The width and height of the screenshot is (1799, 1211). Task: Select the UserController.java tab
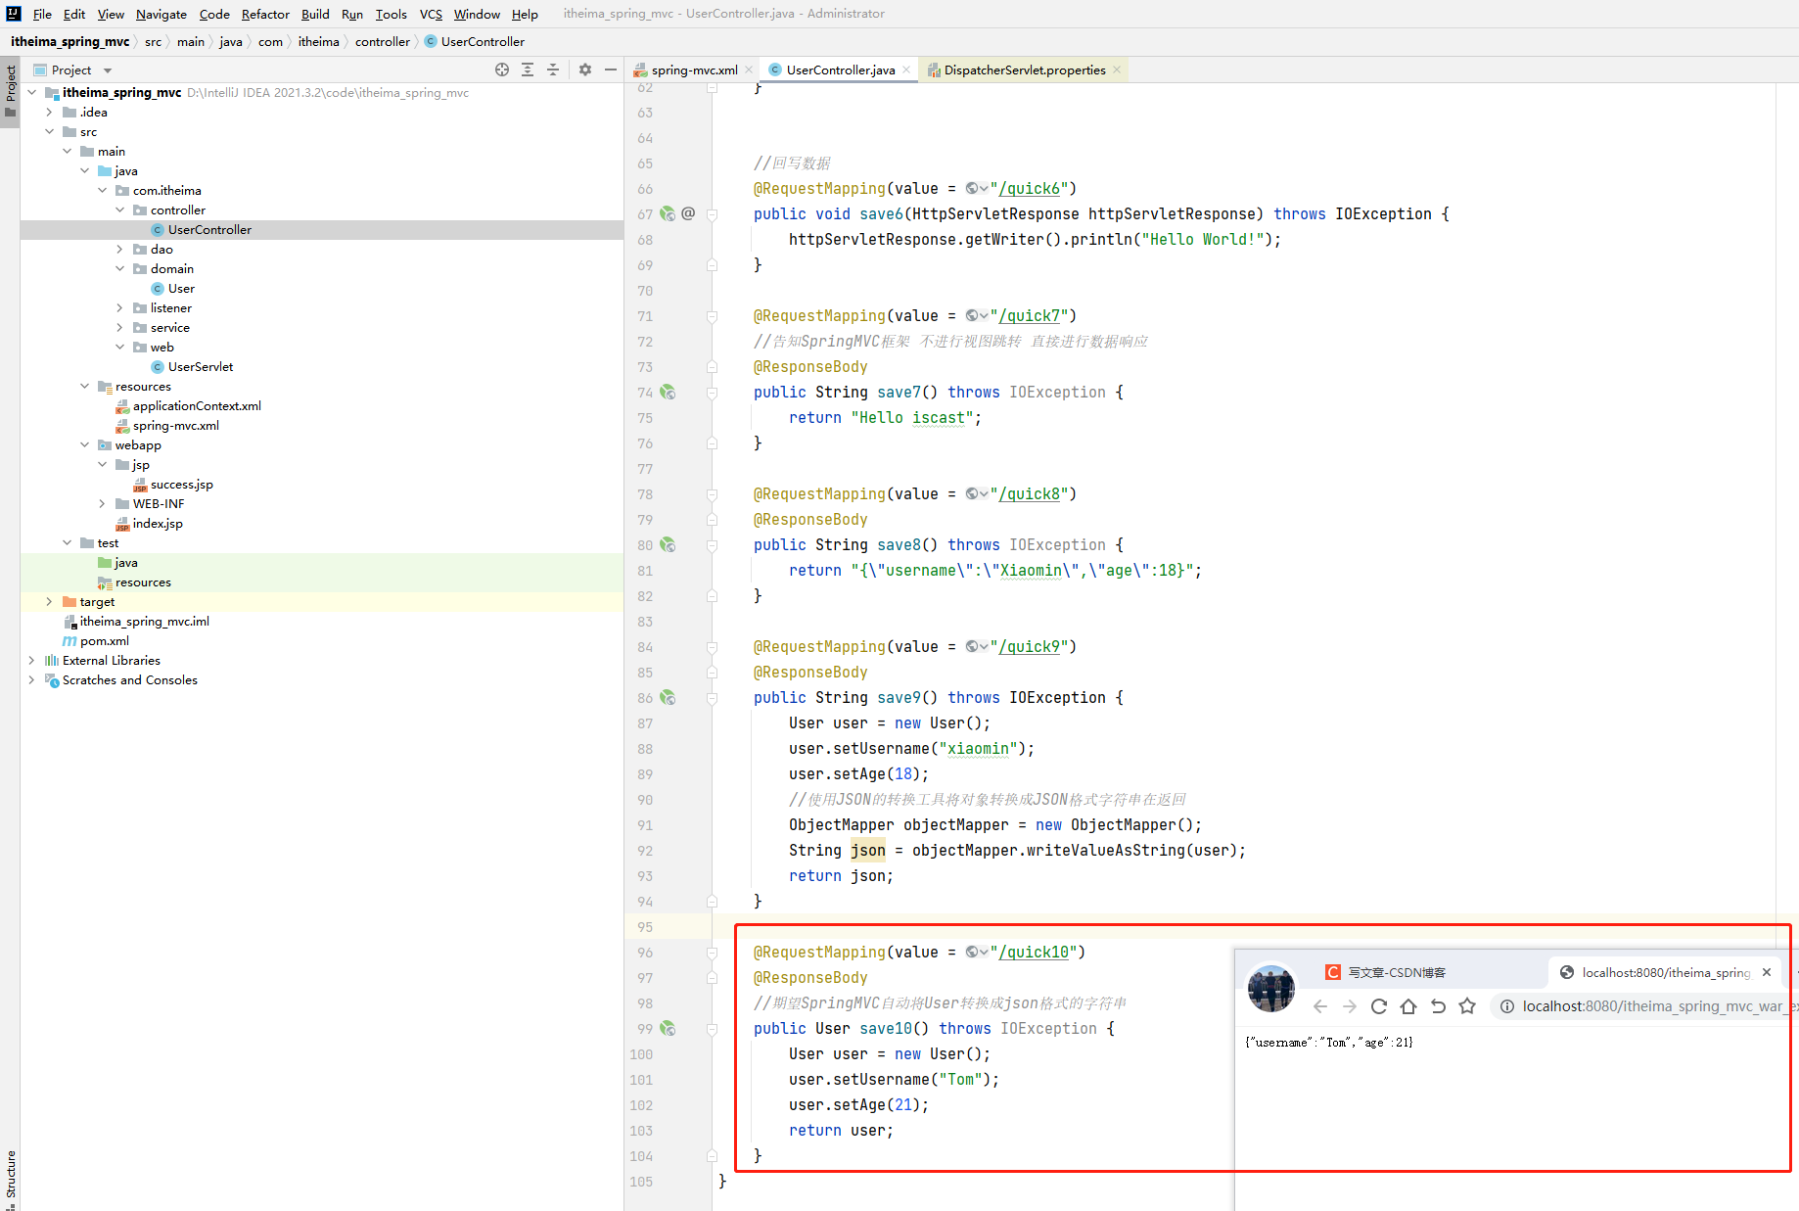click(x=840, y=70)
